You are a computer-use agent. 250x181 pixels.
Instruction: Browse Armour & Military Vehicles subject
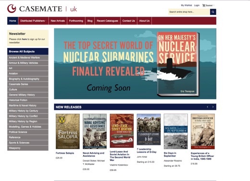[28, 63]
